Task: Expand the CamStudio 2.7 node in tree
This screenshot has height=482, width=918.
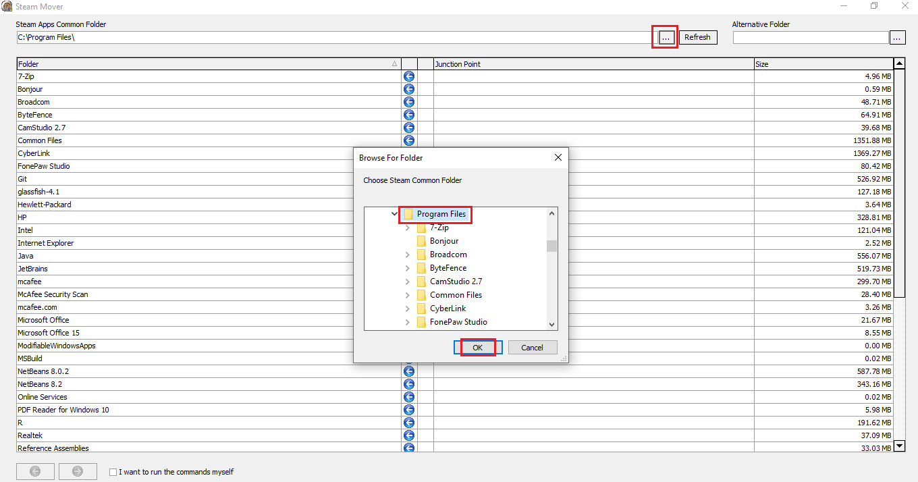Action: click(x=407, y=282)
